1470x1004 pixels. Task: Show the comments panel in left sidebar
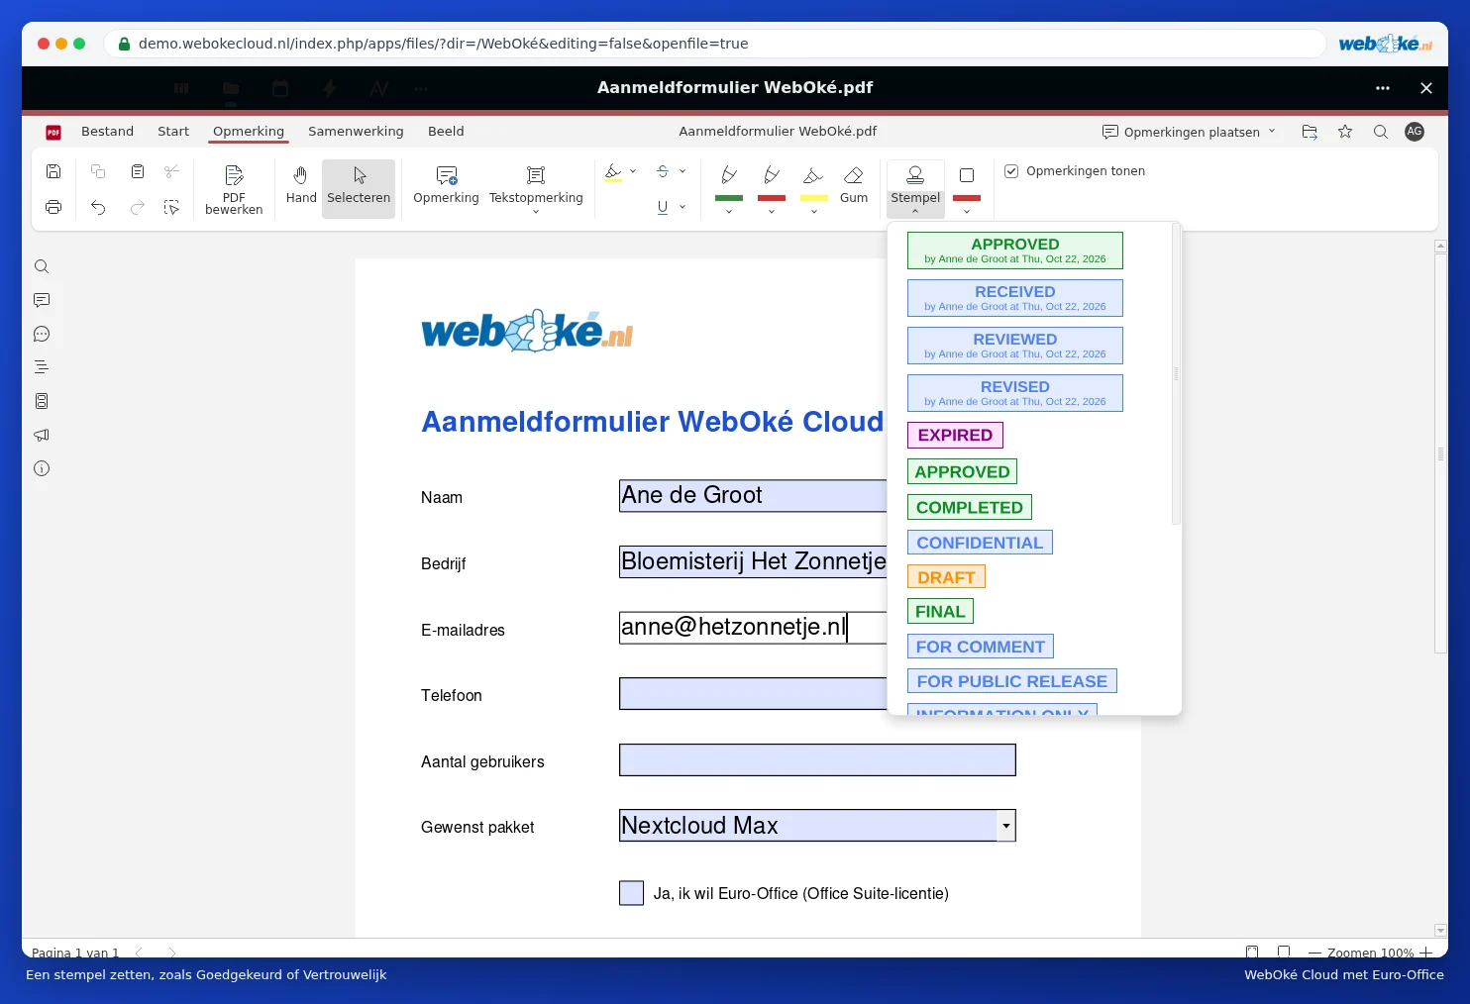pyautogui.click(x=42, y=300)
